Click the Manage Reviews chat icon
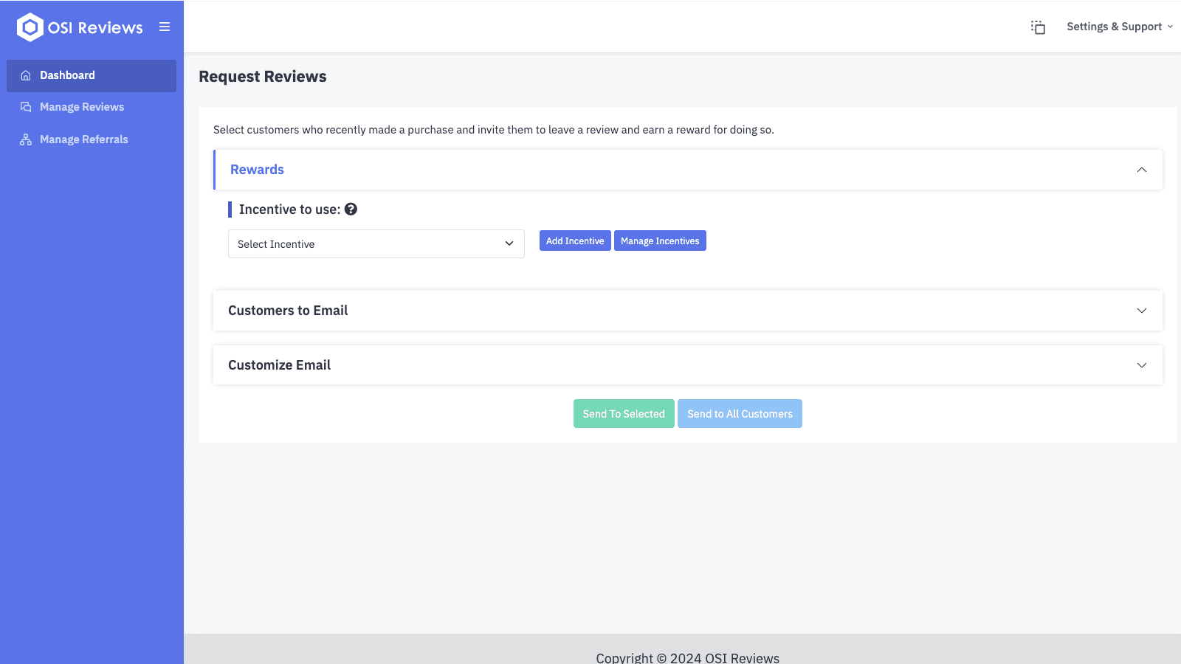This screenshot has height=664, width=1181. [26, 107]
